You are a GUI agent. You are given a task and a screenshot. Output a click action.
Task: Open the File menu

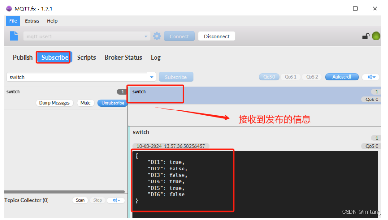pyautogui.click(x=13, y=21)
